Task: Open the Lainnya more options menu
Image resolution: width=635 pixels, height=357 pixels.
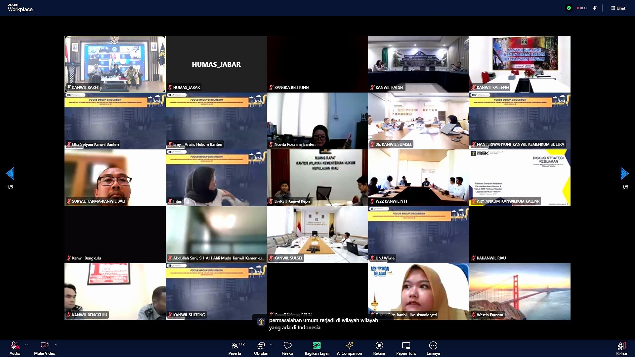Action: pos(433,348)
